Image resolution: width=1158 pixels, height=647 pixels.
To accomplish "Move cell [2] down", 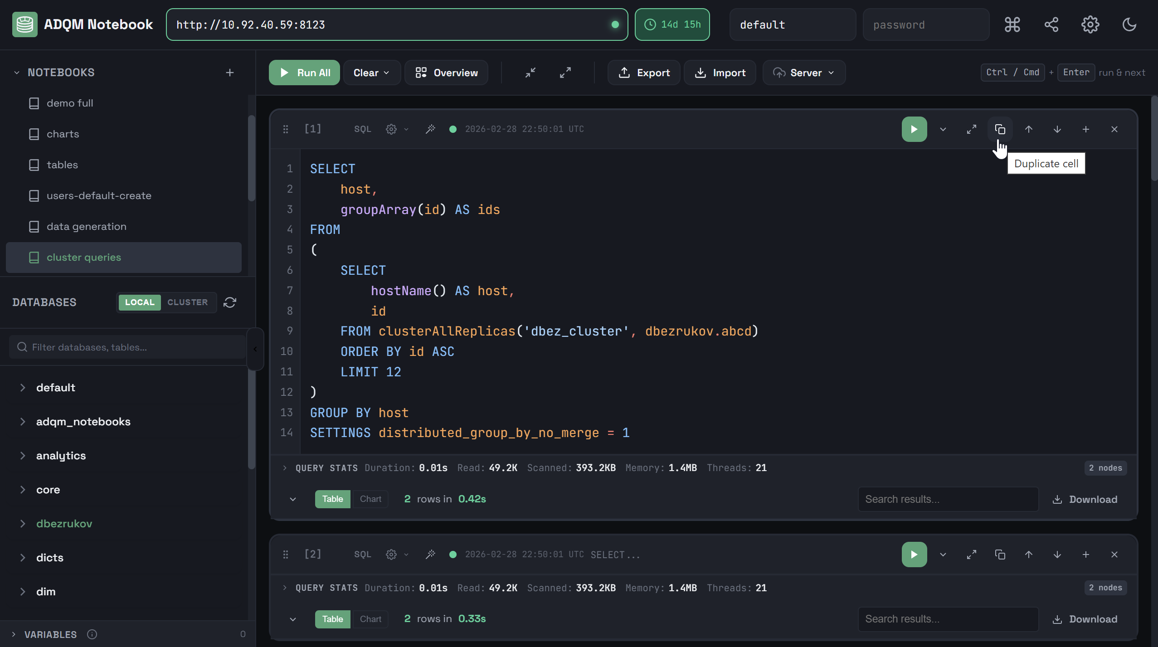I will (1057, 555).
